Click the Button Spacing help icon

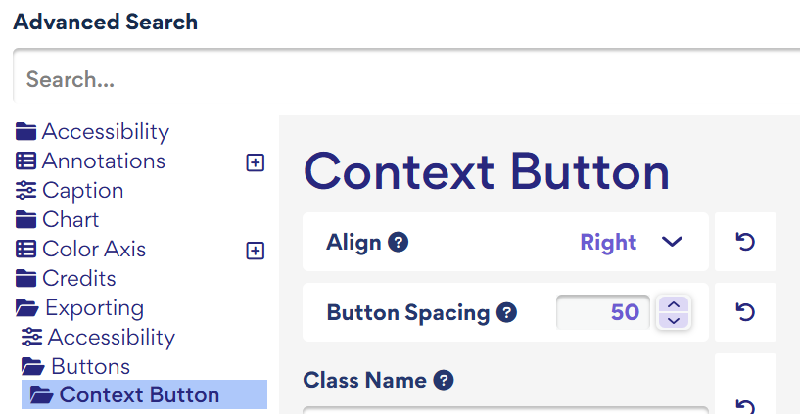tap(506, 312)
